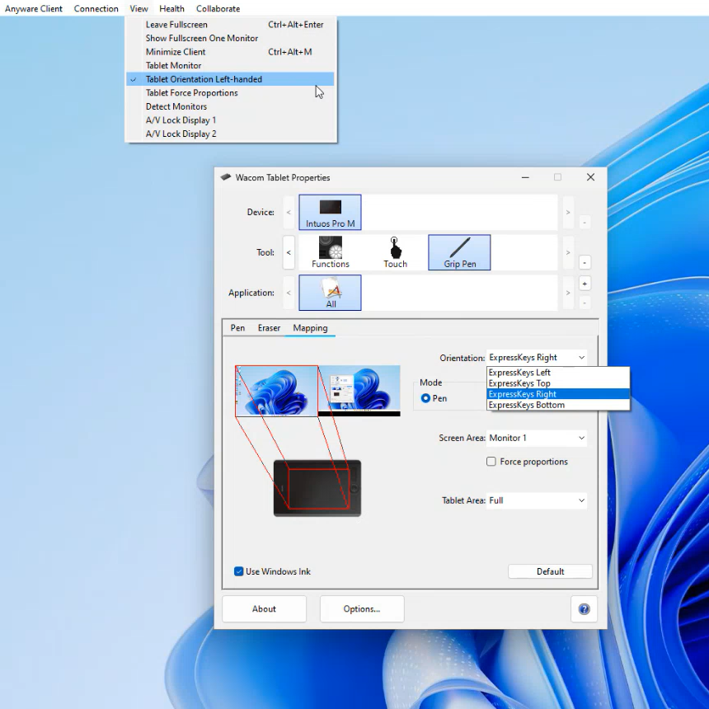Click the Options... button
Screen dimensions: 709x709
click(x=362, y=609)
